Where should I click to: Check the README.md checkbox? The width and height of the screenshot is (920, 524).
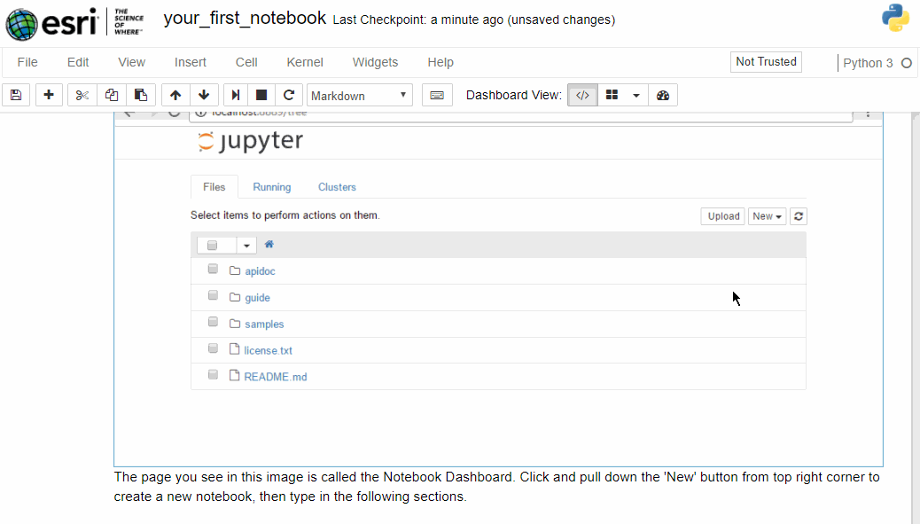pyautogui.click(x=213, y=374)
